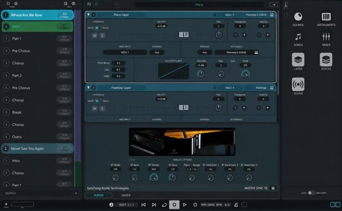Click keyboard range icon in Piano Layer
Image resolution: width=342 pixels, height=211 pixels.
184,34
